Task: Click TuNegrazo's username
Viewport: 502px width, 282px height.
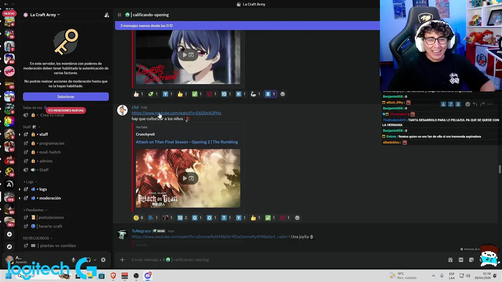Action: click(x=141, y=231)
